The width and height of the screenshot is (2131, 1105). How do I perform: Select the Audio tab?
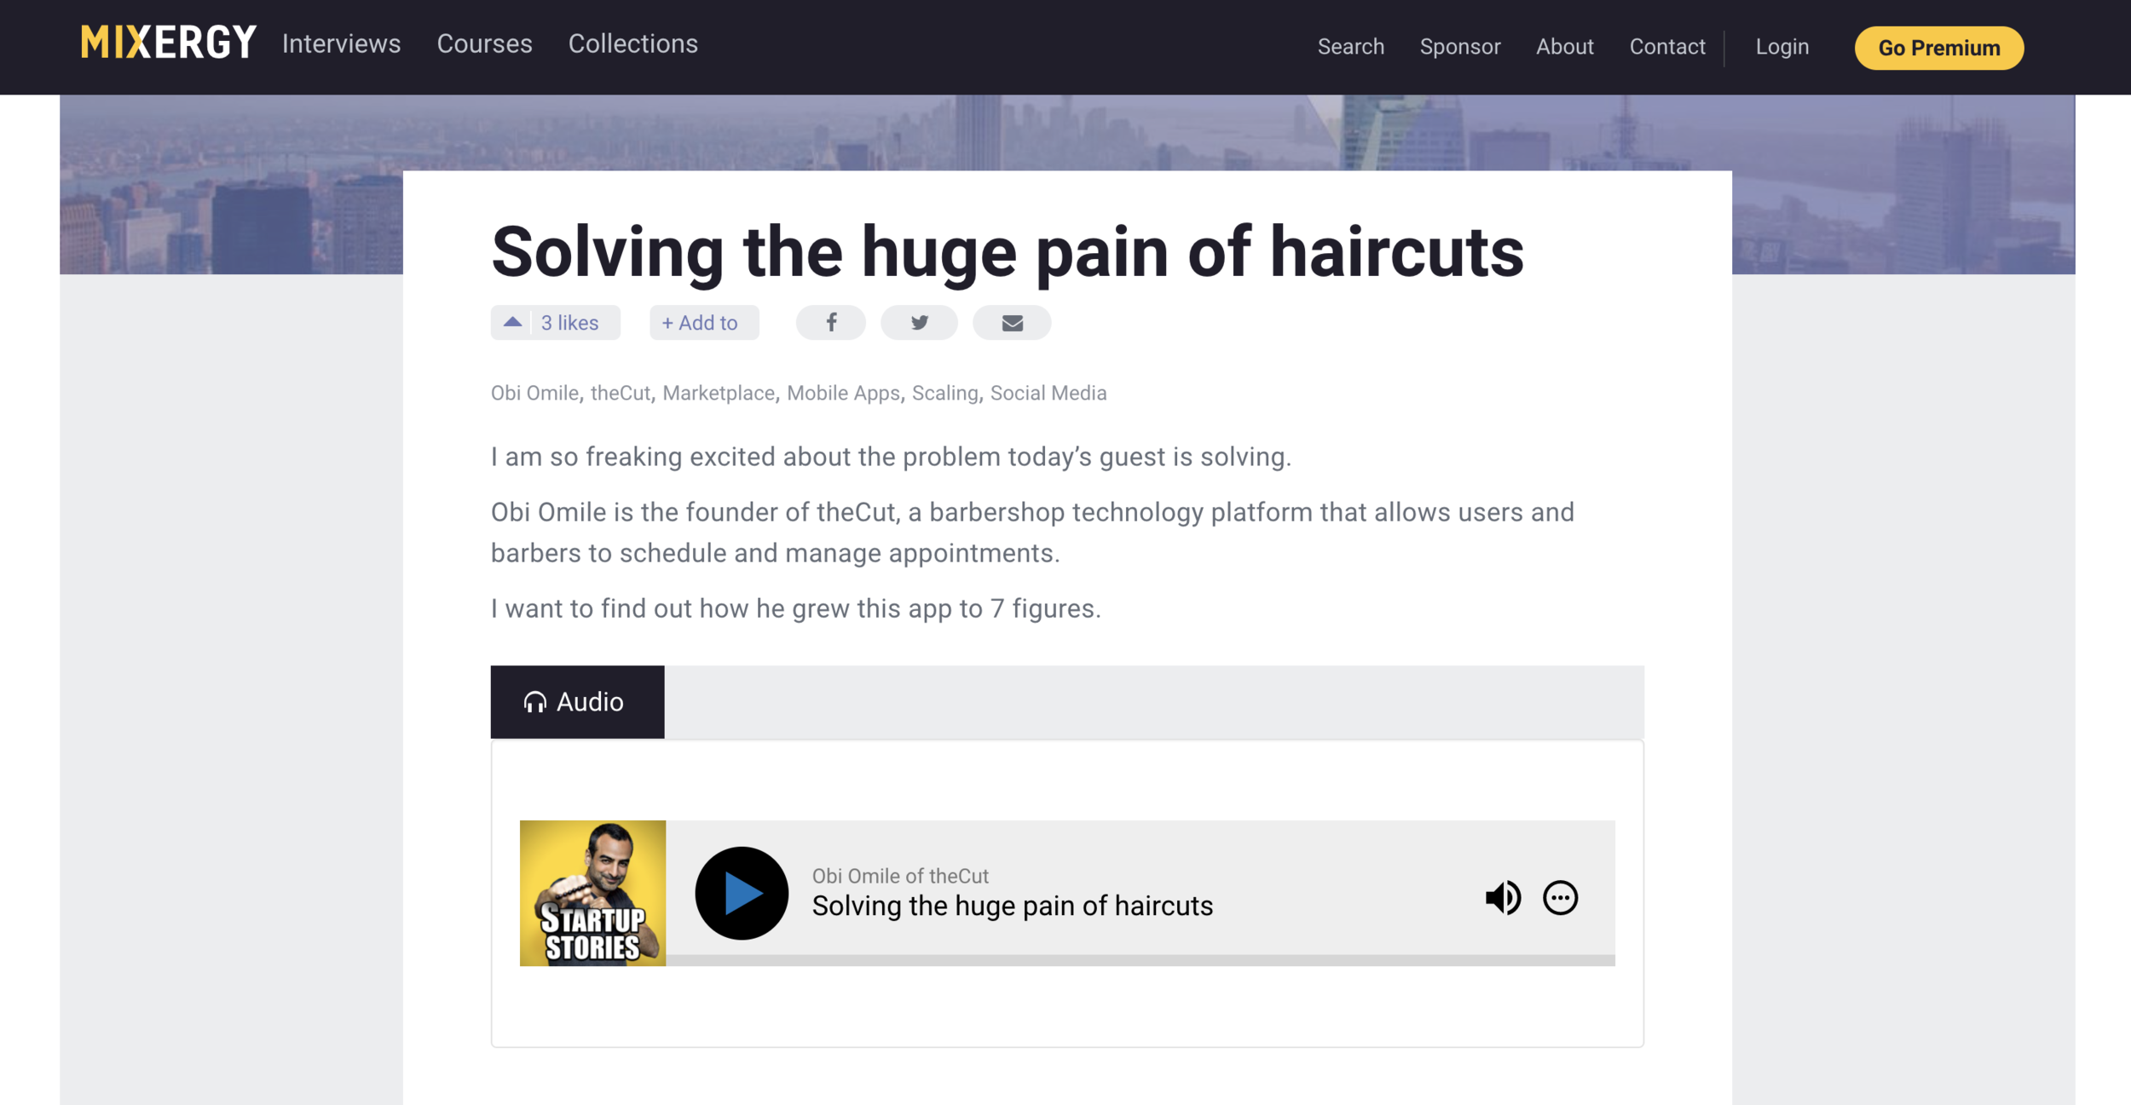click(577, 702)
